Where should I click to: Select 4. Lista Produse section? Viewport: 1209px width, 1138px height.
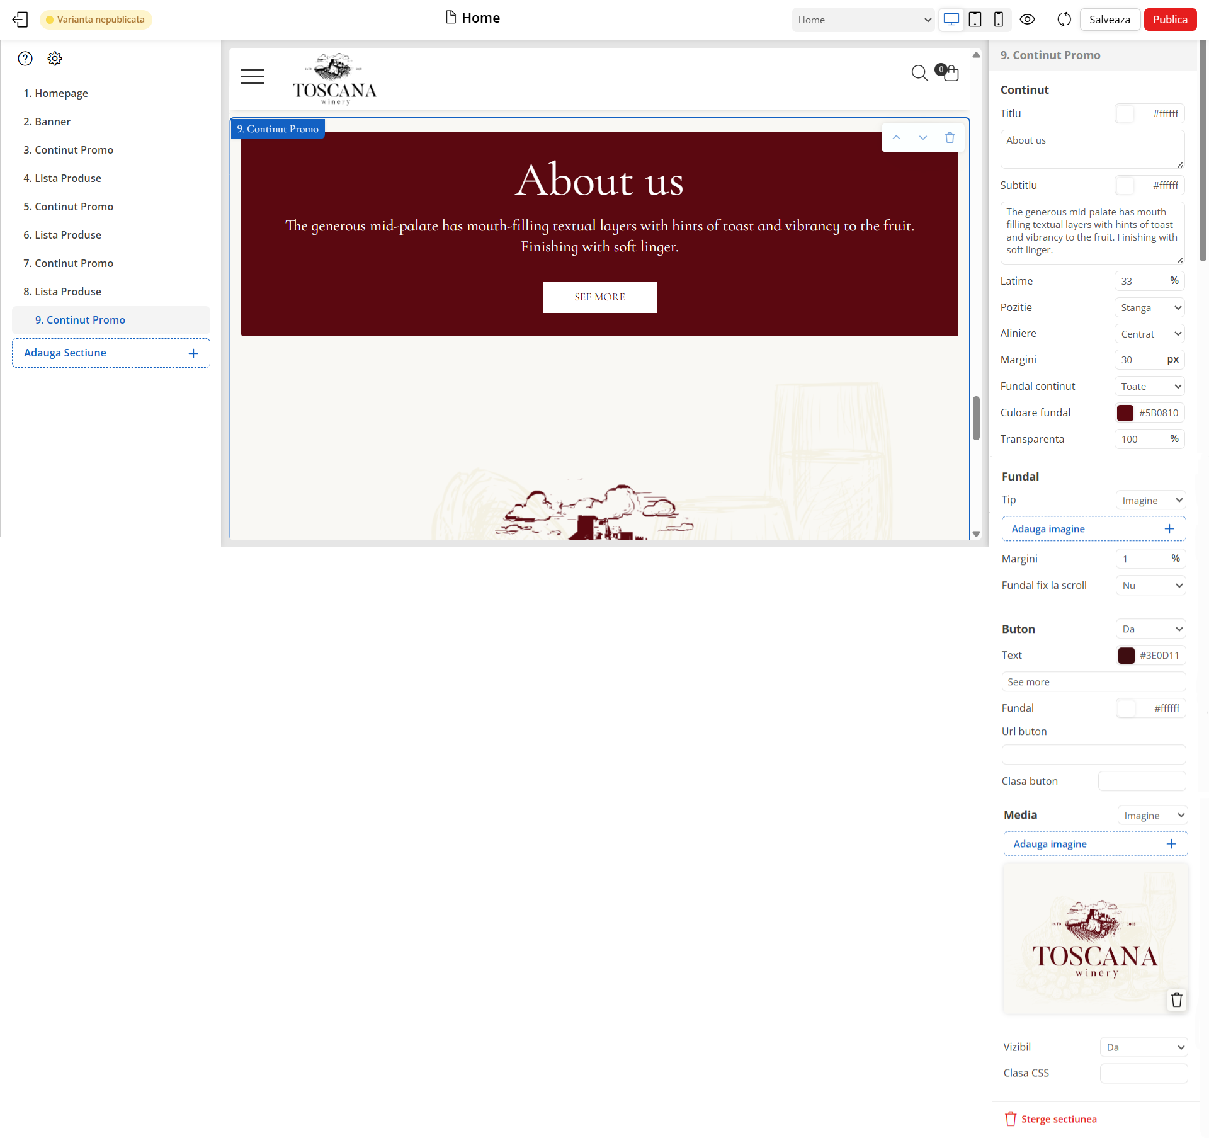pyautogui.click(x=62, y=178)
